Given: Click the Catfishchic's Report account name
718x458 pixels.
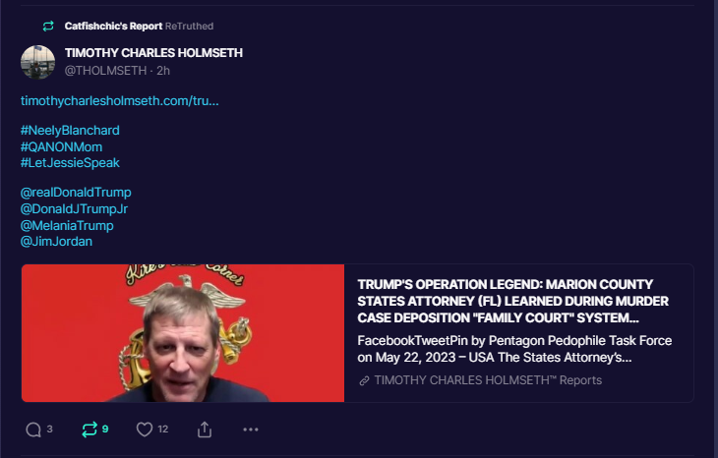Looking at the screenshot, I should coord(113,27).
